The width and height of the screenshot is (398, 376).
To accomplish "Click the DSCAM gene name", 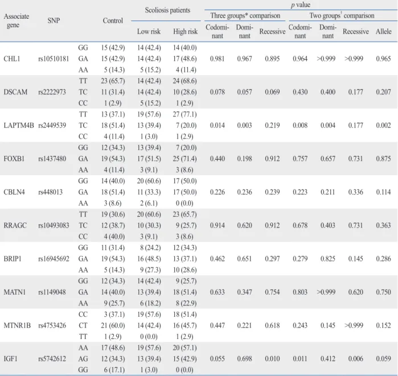I will point(15,92).
